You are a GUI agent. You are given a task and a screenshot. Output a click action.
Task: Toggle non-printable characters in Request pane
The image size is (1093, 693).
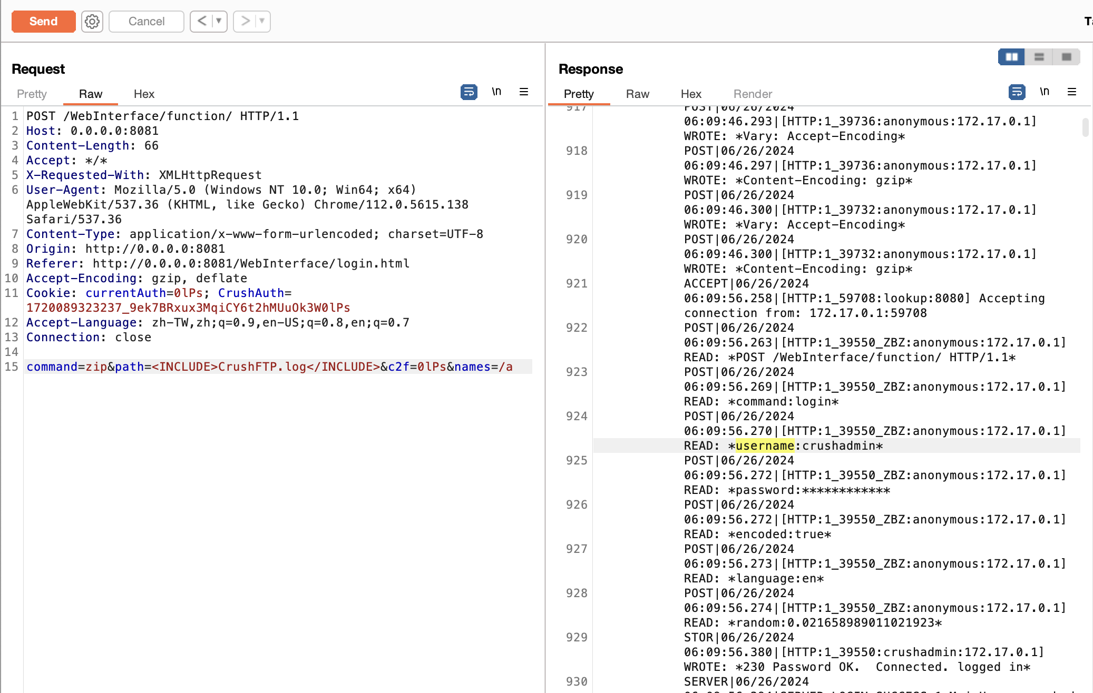click(496, 92)
